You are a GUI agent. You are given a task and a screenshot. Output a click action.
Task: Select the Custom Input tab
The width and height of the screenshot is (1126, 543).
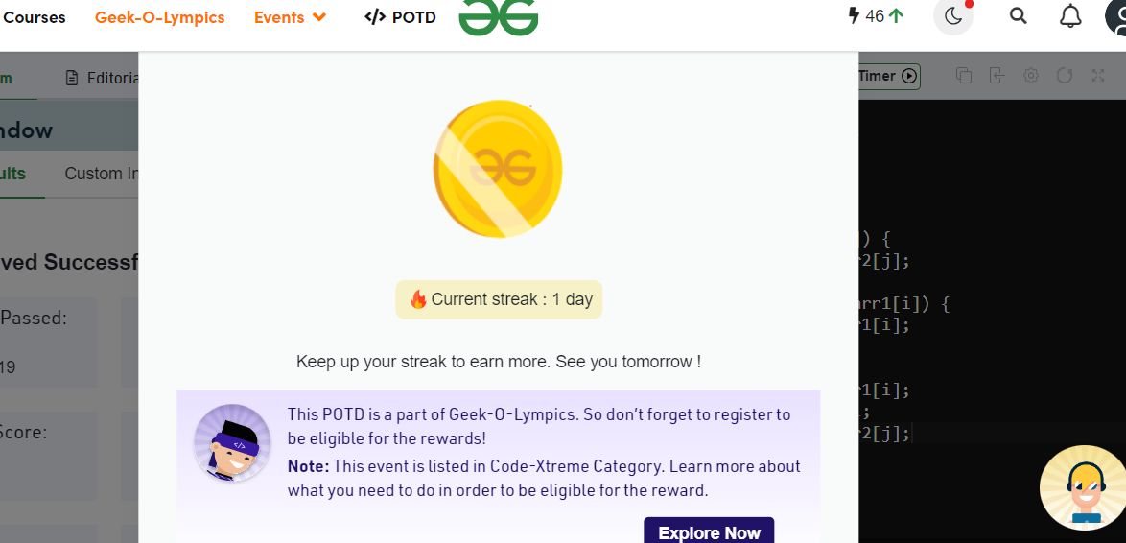click(x=102, y=173)
